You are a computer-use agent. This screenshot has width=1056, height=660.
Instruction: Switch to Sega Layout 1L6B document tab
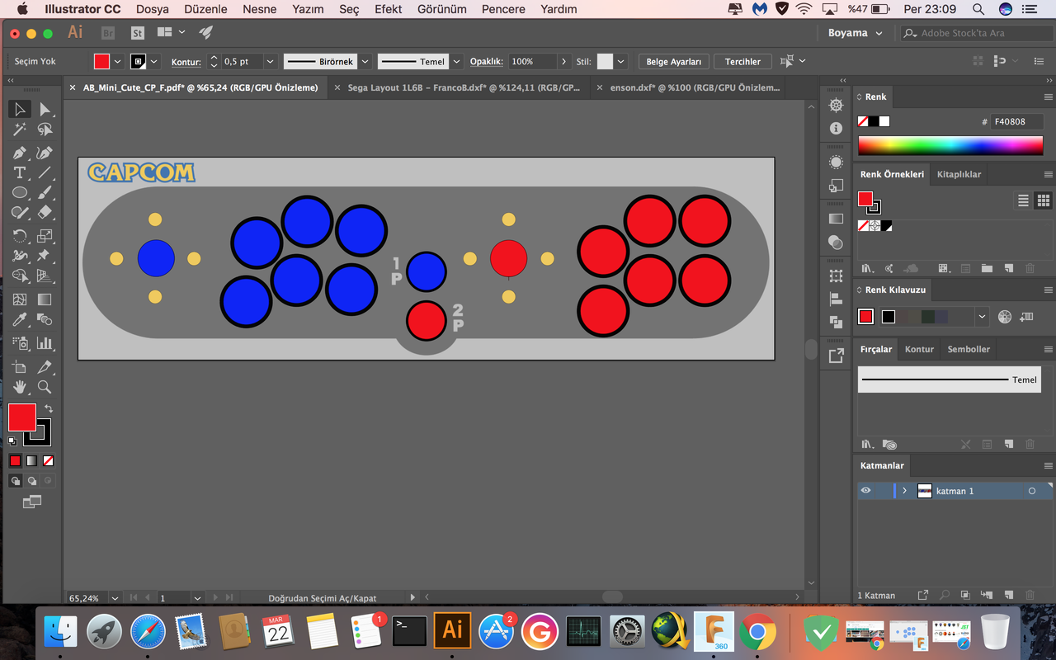464,87
